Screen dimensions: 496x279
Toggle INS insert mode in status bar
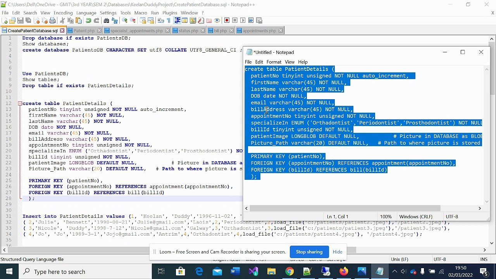(484, 259)
